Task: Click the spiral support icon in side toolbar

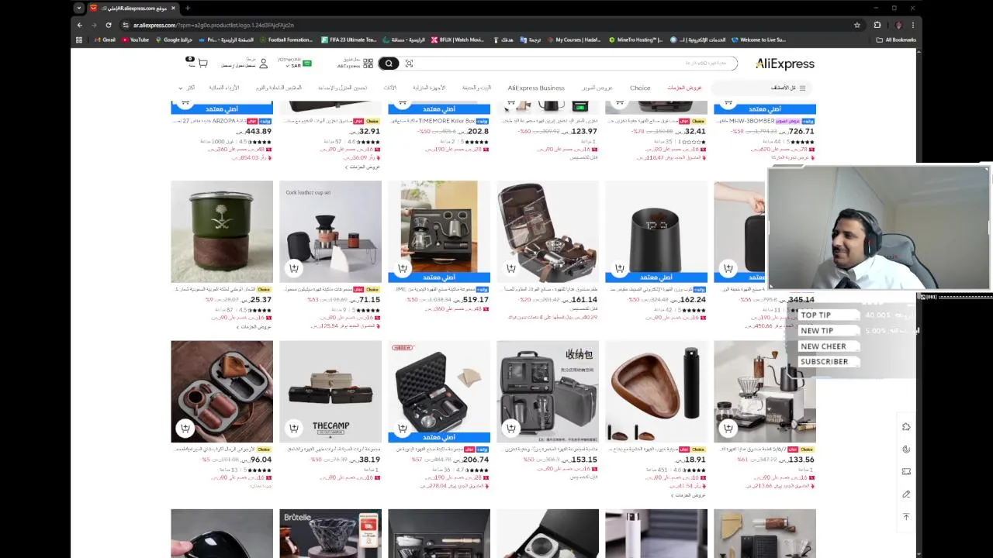Action: (x=906, y=449)
